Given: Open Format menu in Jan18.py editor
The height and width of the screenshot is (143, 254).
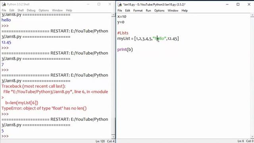Looking at the screenshot, I should point(138,11).
